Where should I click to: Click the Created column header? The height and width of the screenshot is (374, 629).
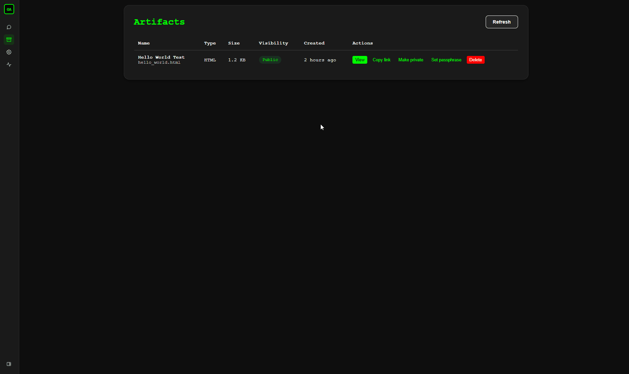coord(314,43)
